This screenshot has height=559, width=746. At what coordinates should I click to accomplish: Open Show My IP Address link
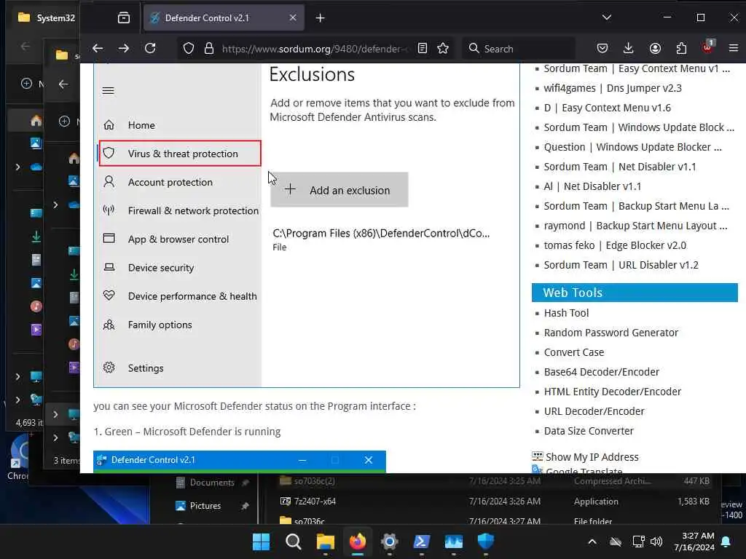(592, 457)
